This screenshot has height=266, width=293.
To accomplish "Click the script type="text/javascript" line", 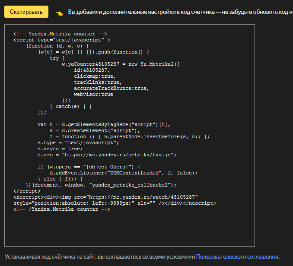I will click(x=61, y=40).
